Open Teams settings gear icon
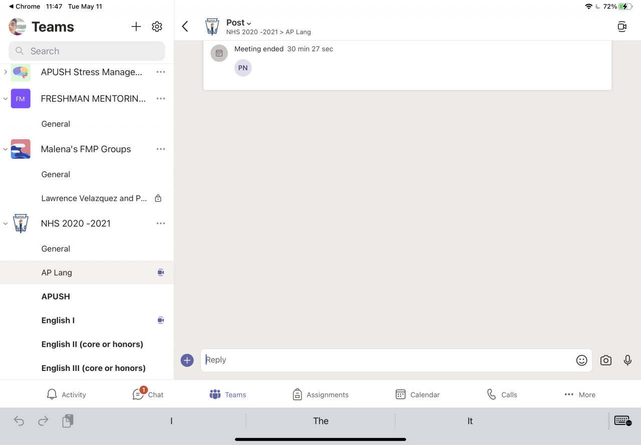Viewport: 641px width, 445px height. 157,27
